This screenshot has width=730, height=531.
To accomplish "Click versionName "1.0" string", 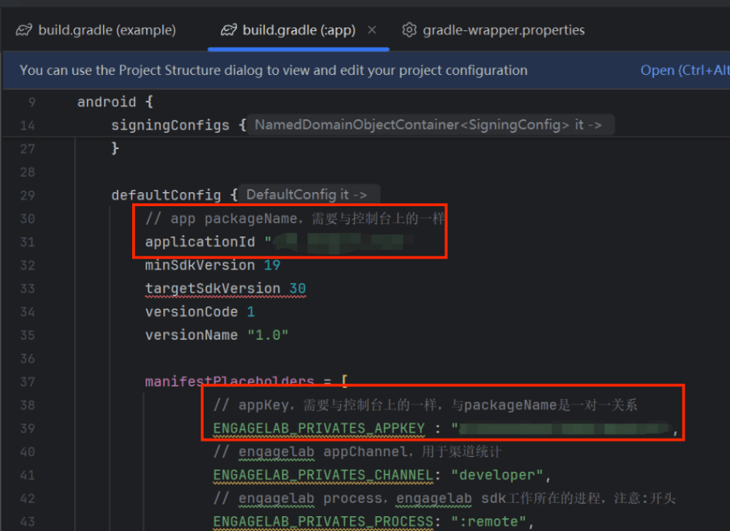I will [268, 335].
